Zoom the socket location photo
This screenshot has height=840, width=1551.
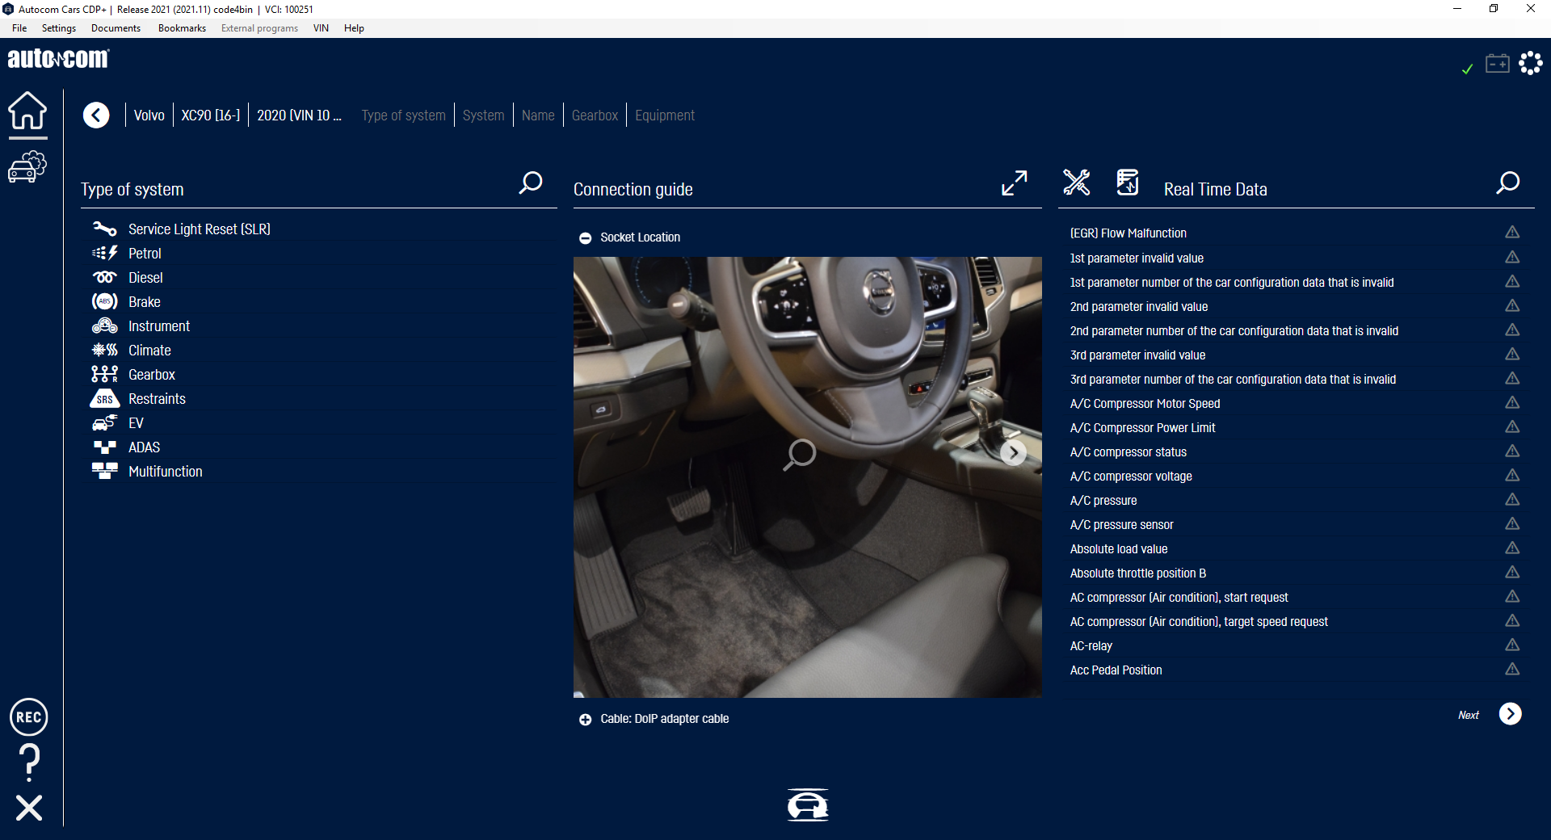[x=800, y=454]
